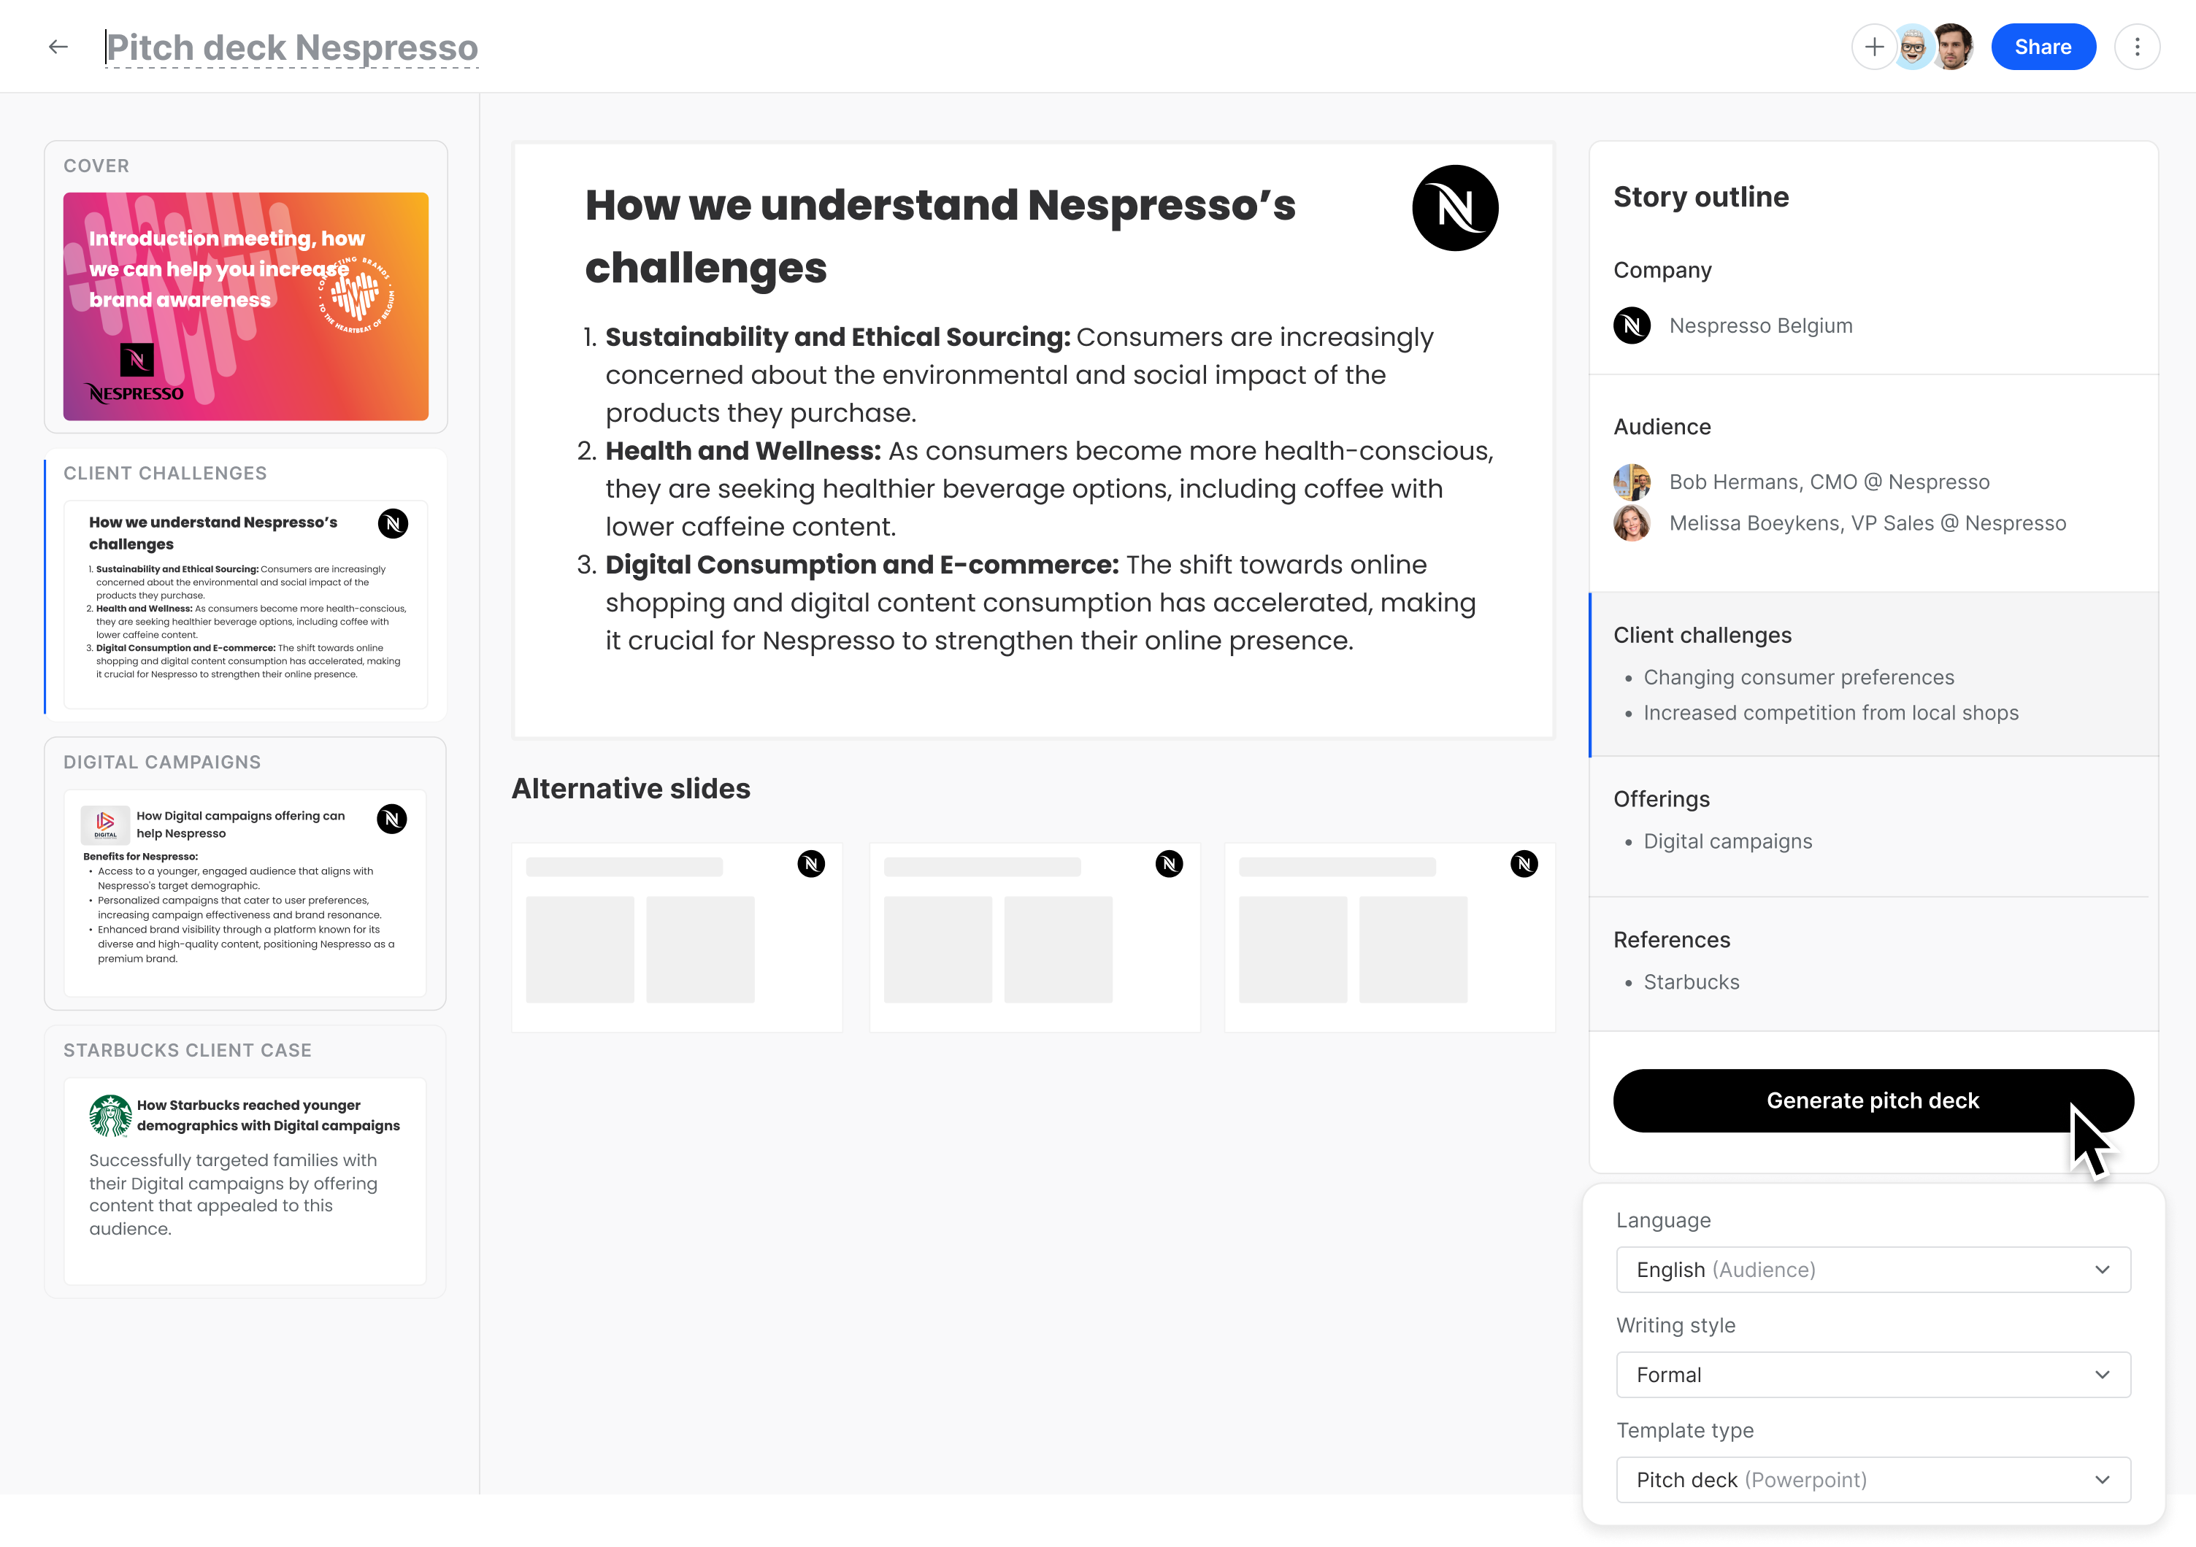Select the Digital Campaigns slide thumbnail
The height and width of the screenshot is (1547, 2196).
tap(245, 893)
